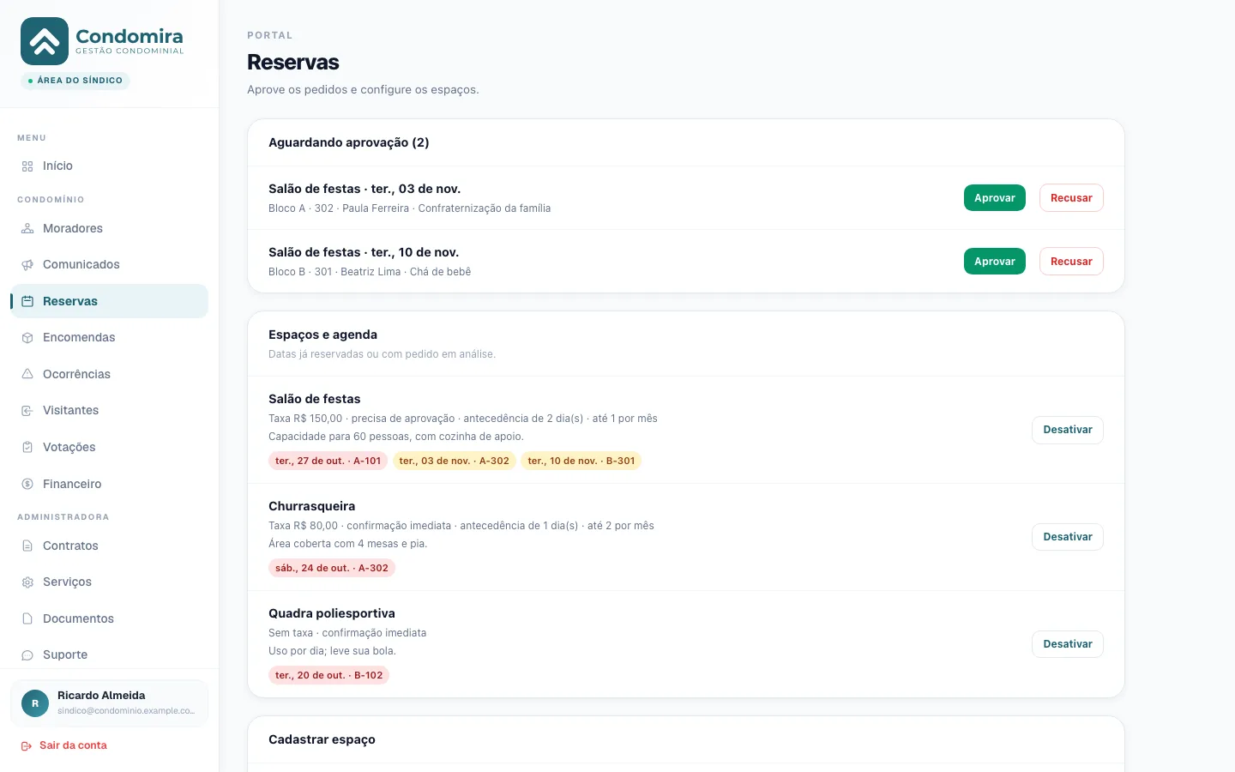
Task: Click the Documentos file icon
Action: pos(27,619)
